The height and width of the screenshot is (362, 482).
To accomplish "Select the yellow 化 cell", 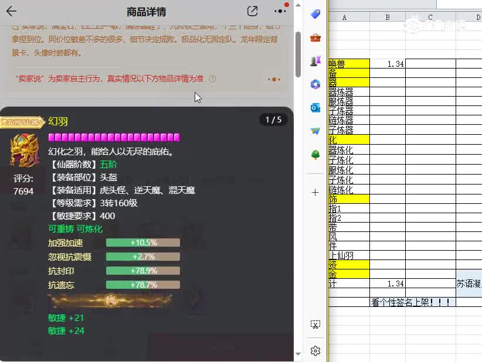I will click(349, 139).
